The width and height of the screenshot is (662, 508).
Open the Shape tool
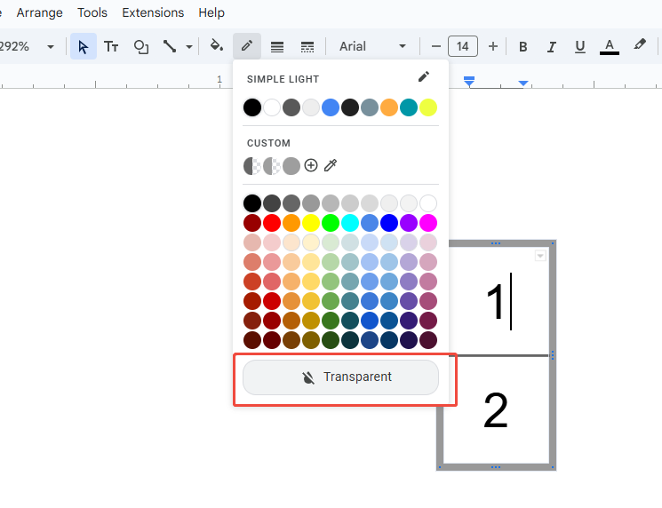tap(140, 46)
